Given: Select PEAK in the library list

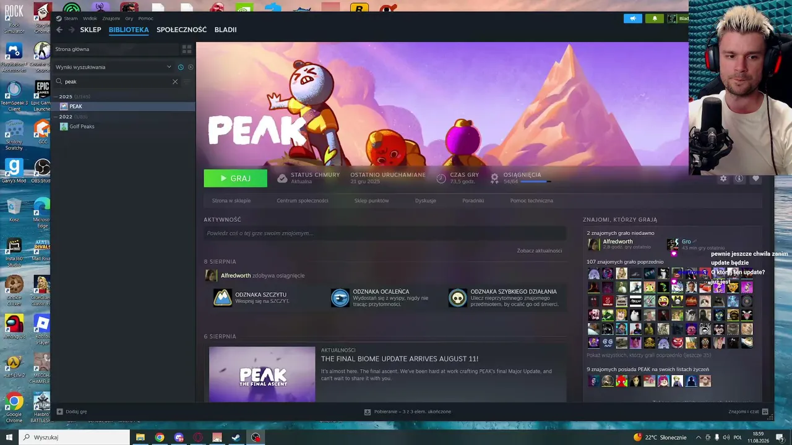Looking at the screenshot, I should pos(123,106).
